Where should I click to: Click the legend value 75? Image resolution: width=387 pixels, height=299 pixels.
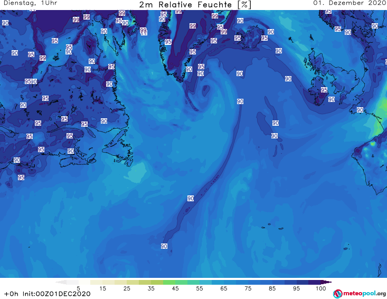[x=248, y=288]
